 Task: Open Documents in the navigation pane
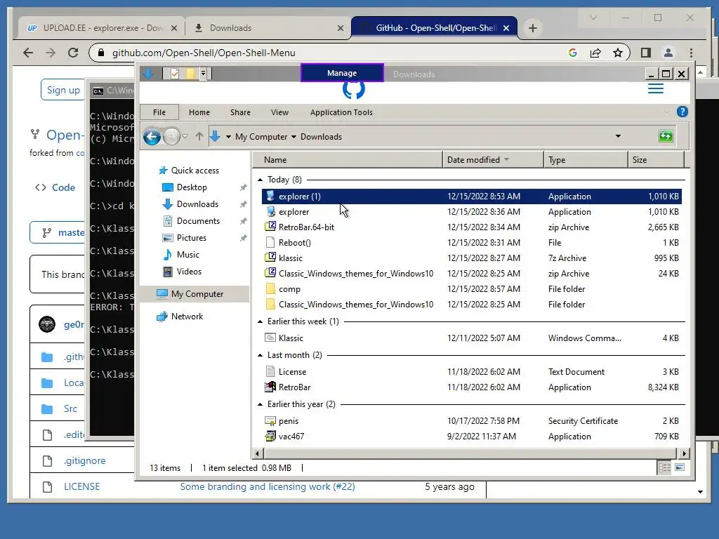191,221
